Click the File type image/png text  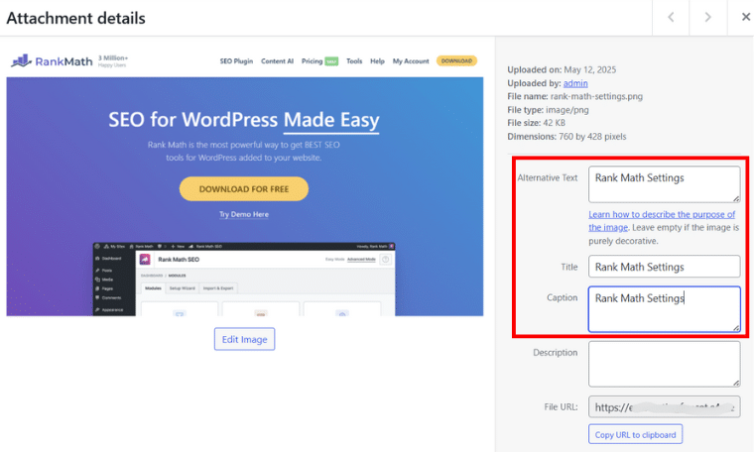(x=548, y=109)
